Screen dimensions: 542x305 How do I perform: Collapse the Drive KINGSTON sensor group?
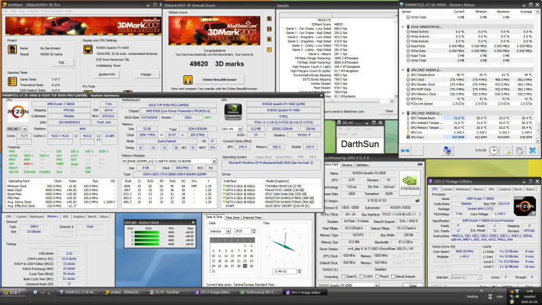coord(403,26)
